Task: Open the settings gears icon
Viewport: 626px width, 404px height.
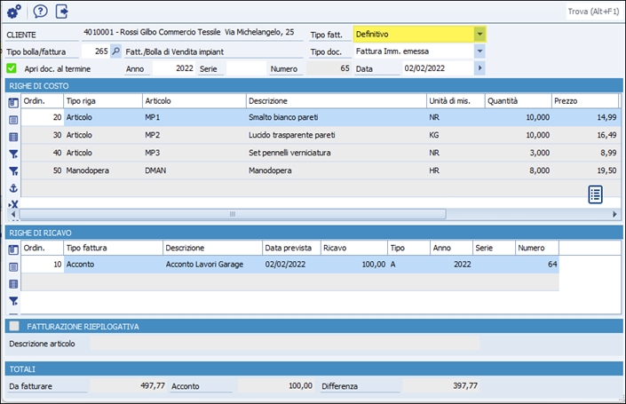Action: coord(14,12)
